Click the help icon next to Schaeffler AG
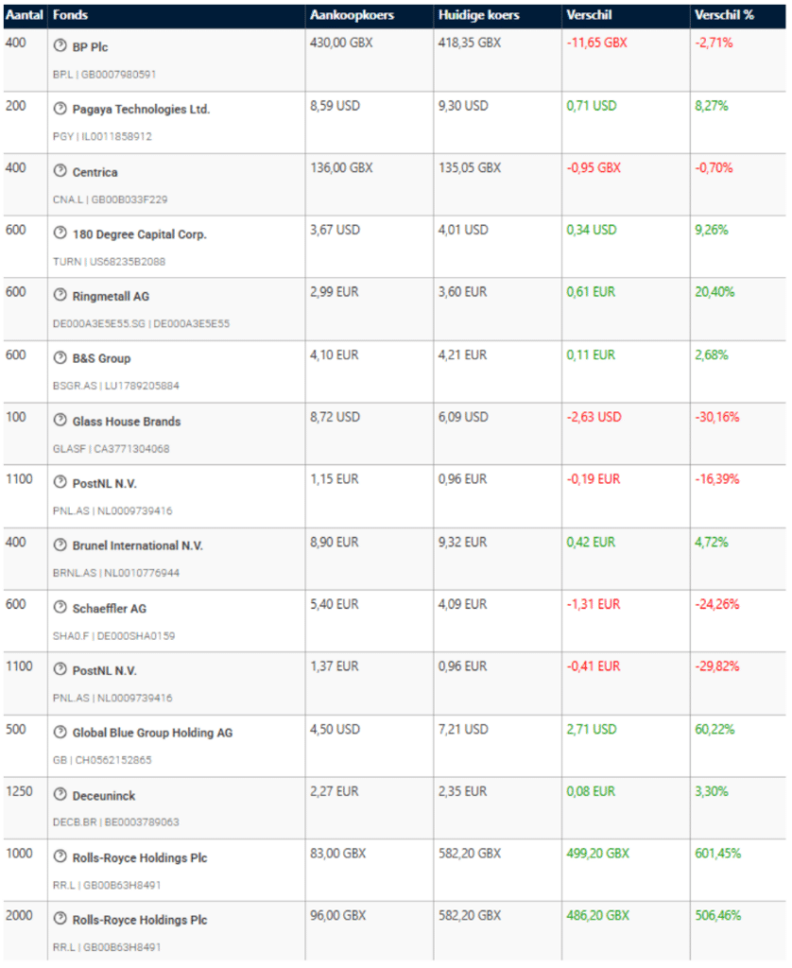 pos(60,608)
